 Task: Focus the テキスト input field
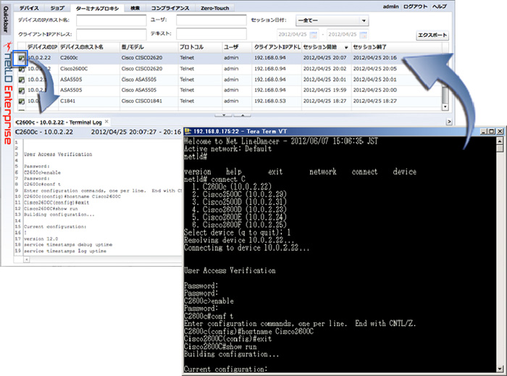(211, 33)
